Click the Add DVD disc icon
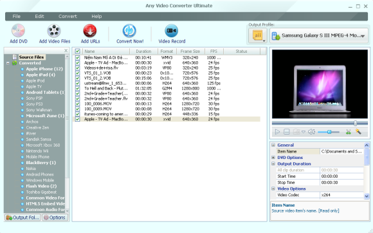Viewport: 373px width, 233px height. pos(18,31)
